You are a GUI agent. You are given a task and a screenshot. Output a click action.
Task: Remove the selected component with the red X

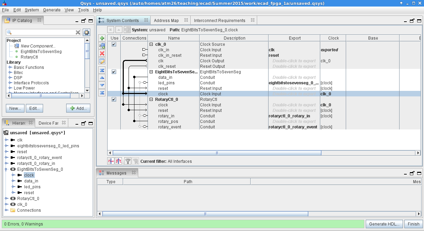click(102, 53)
